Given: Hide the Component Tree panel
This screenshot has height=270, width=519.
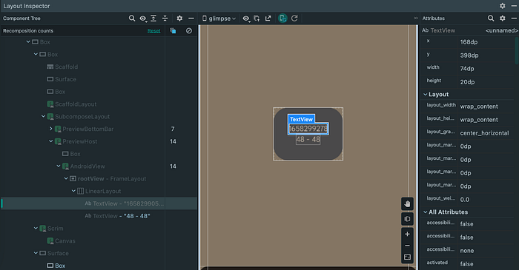Looking at the screenshot, I should pyautogui.click(x=191, y=18).
